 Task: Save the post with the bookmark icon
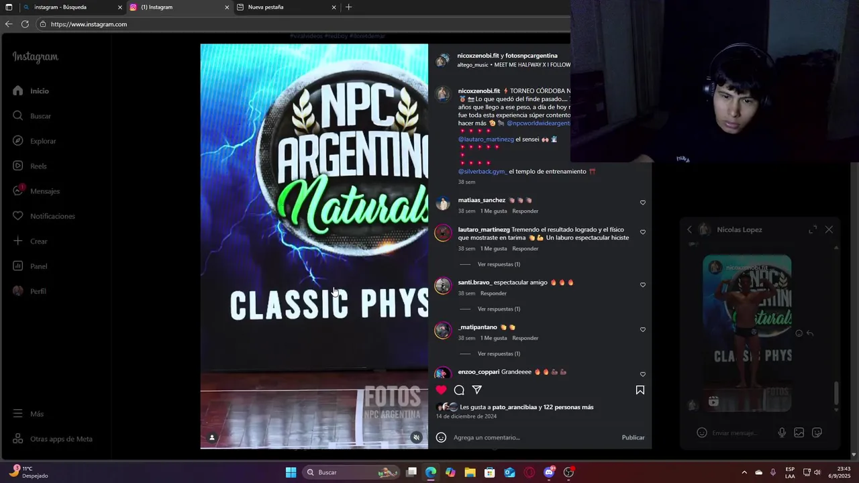point(640,390)
